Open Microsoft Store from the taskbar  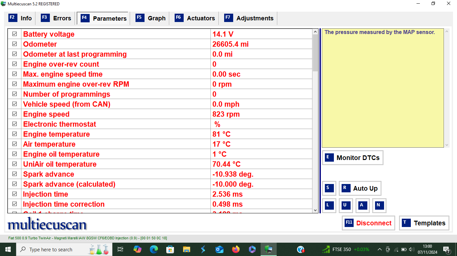170,249
